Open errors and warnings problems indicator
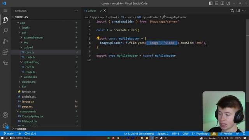Viewport: 249px width, 140px height. (x=30, y=134)
